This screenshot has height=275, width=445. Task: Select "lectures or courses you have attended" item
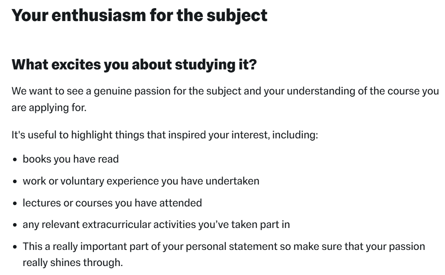113,203
